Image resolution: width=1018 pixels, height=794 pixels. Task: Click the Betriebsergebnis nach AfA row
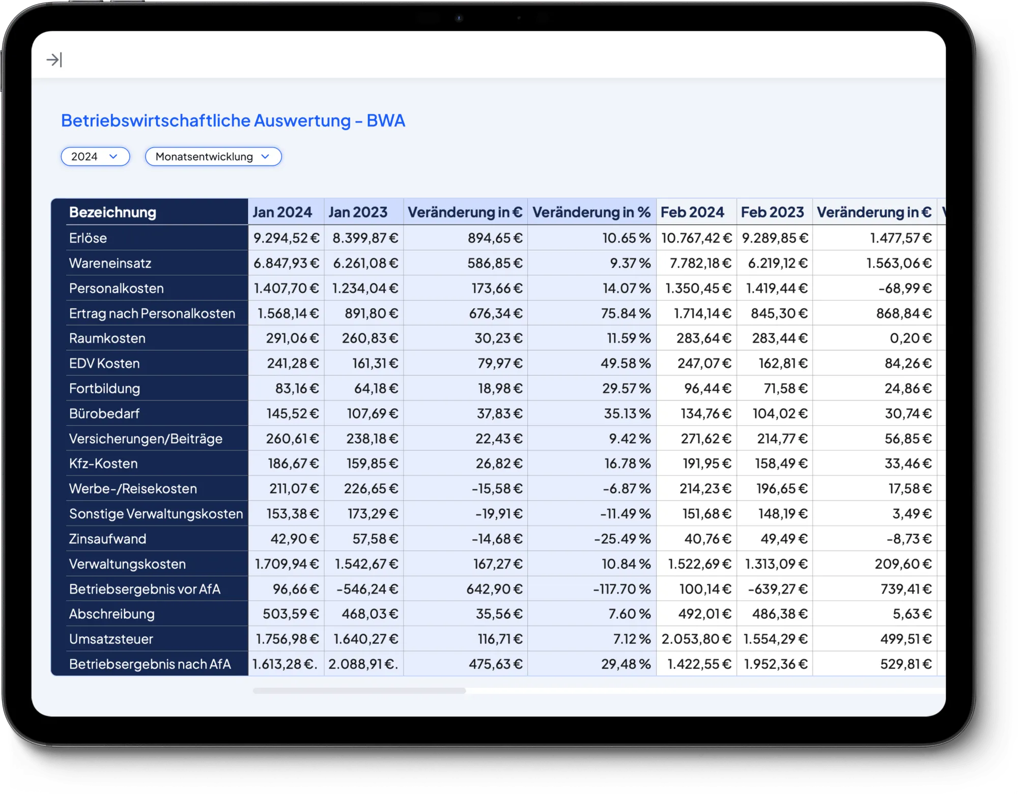150,664
